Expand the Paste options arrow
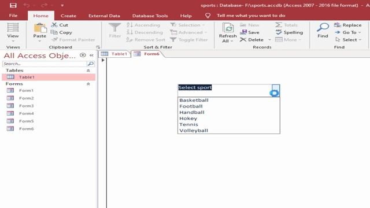Screen dimensions: 370x208 pos(40,41)
